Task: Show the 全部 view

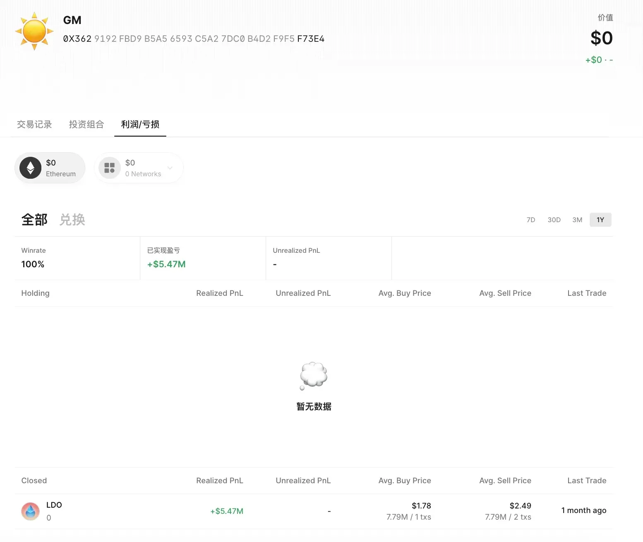Action: (34, 220)
